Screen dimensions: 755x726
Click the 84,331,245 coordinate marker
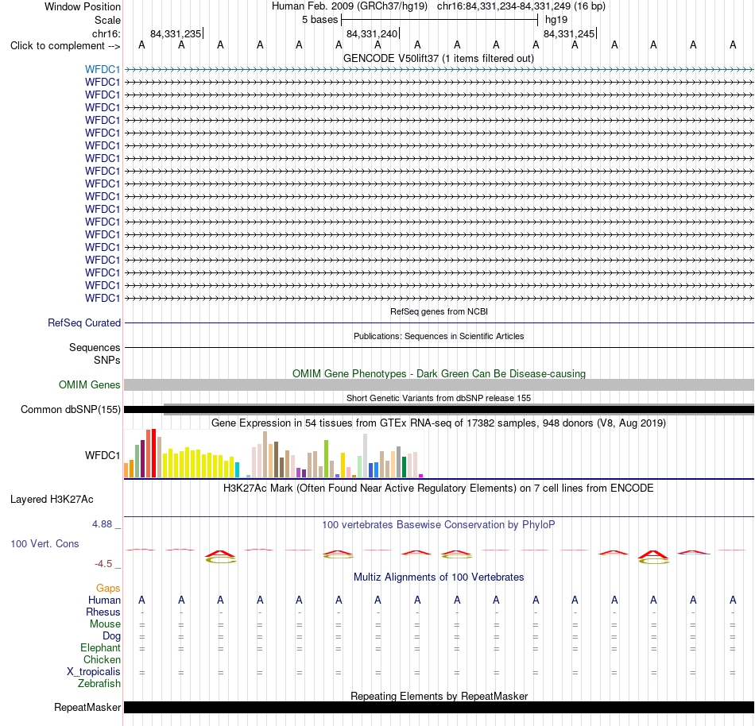pyautogui.click(x=569, y=33)
